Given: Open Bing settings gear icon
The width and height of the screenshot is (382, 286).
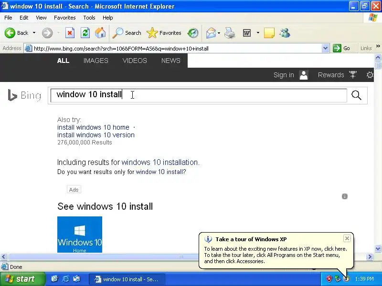Looking at the screenshot, I should click(370, 75).
